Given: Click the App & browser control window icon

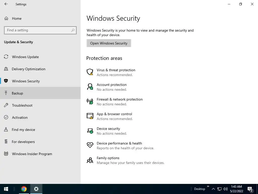Looking at the screenshot, I should point(90,116).
